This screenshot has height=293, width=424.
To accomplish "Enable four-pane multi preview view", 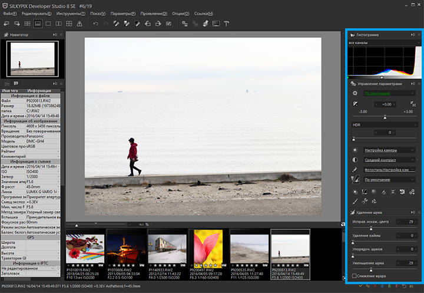I will 69,24.
